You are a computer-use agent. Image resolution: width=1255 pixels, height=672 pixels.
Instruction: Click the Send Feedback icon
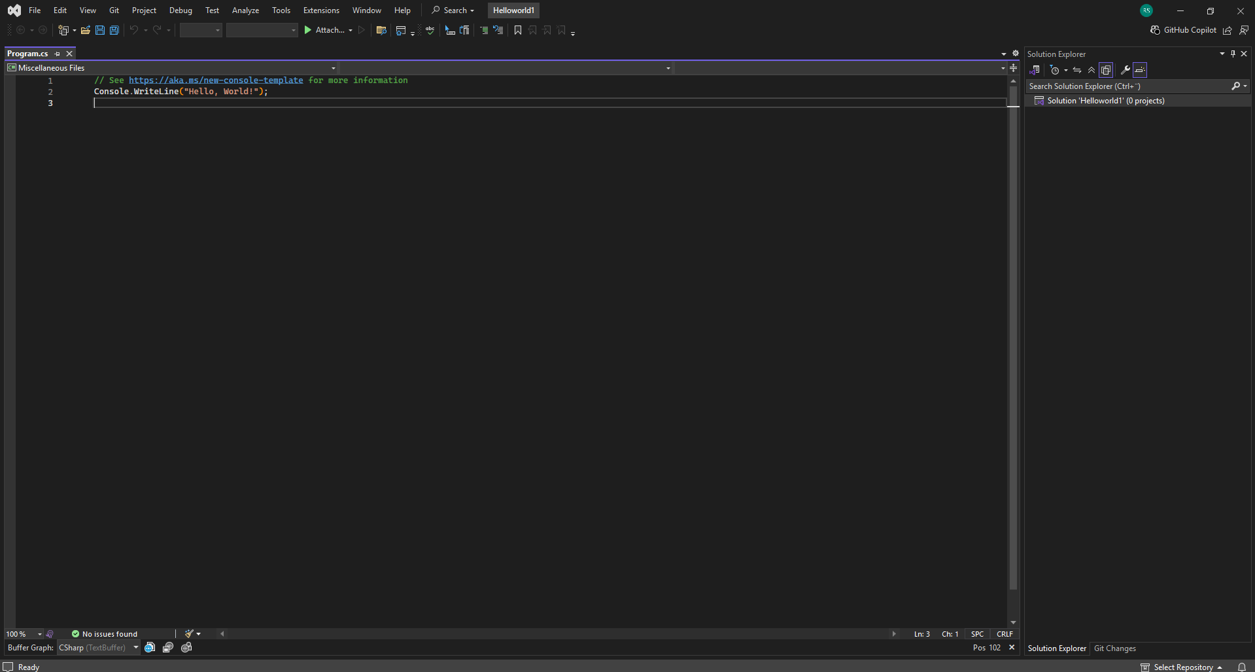click(x=1244, y=30)
